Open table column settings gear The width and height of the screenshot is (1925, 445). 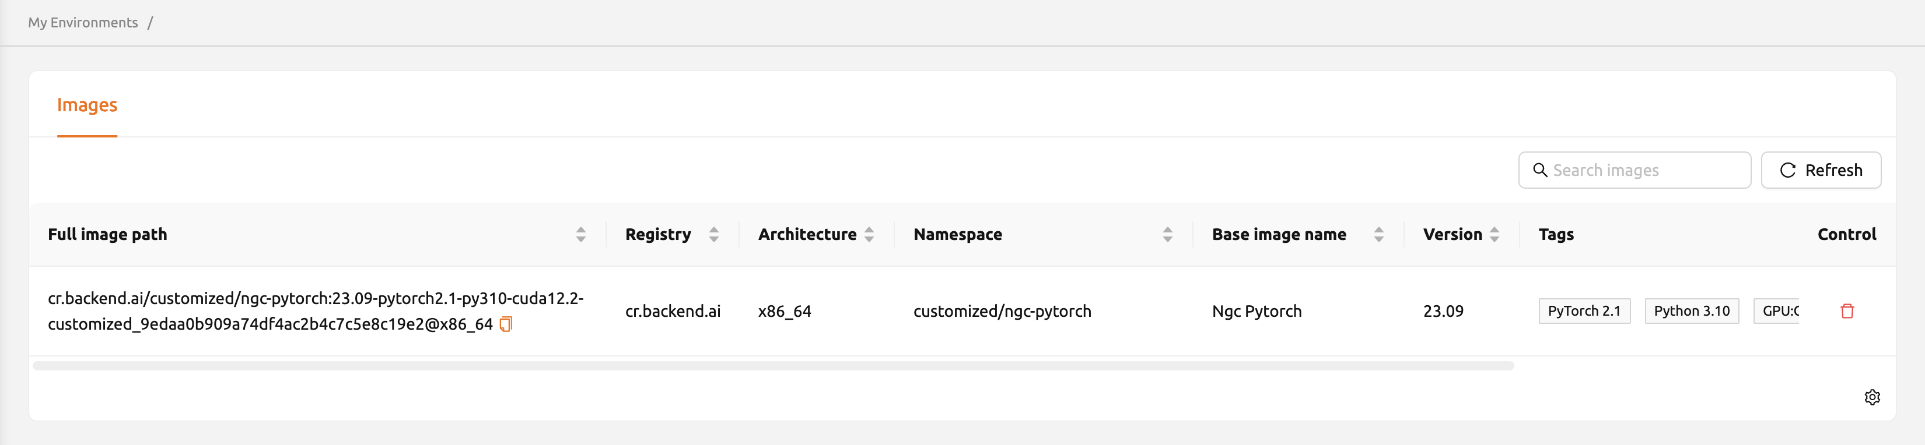point(1872,397)
